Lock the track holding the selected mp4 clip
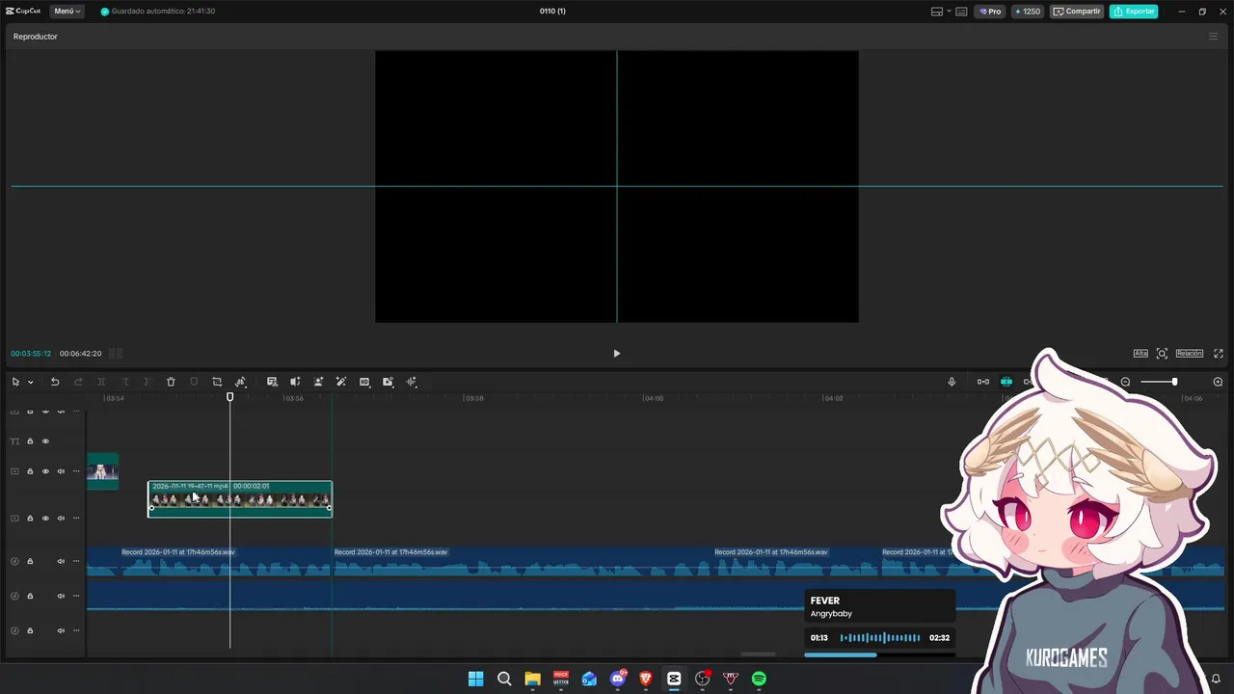 30,519
